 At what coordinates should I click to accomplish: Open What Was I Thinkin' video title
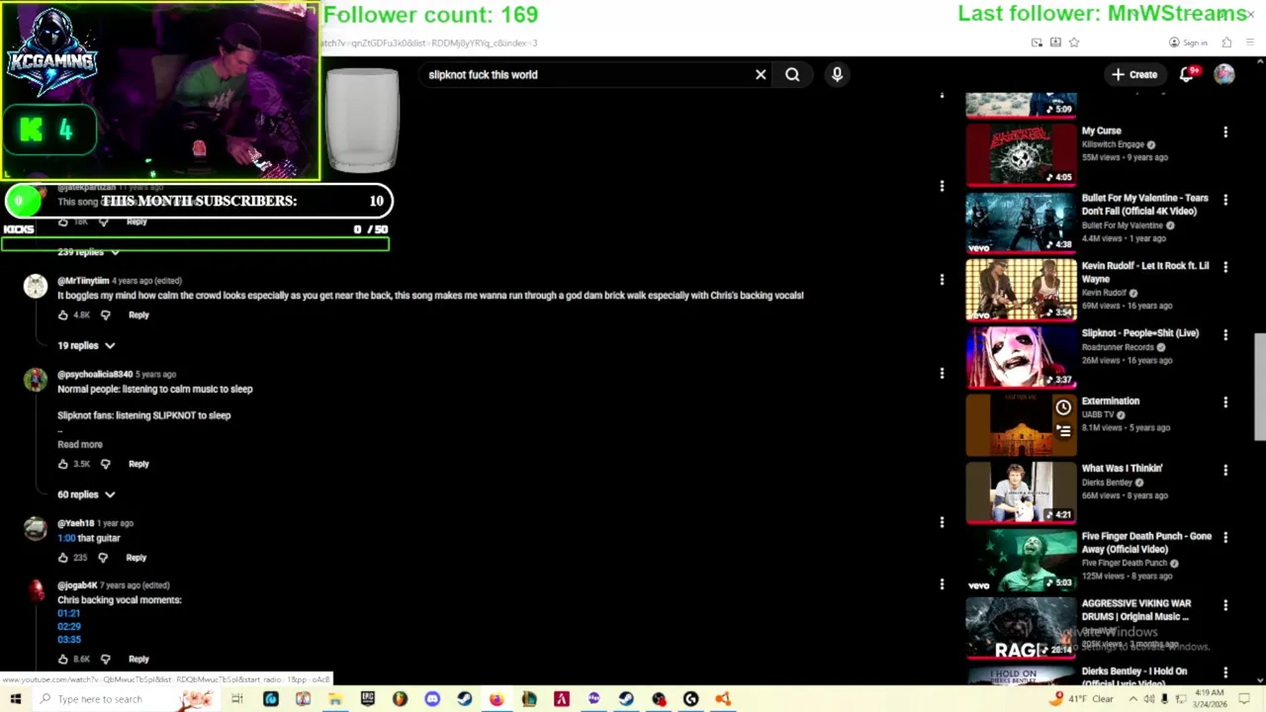pos(1123,469)
